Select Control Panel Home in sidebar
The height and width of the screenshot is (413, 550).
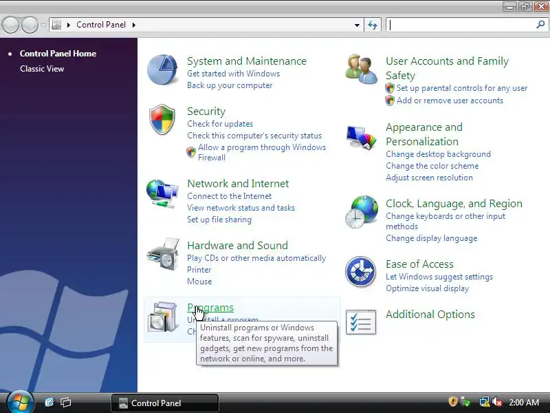(58, 54)
